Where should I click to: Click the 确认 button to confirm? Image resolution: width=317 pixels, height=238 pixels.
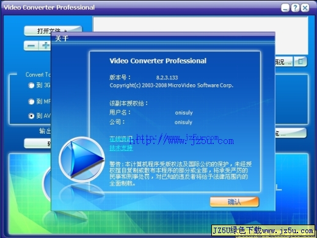[235, 202]
